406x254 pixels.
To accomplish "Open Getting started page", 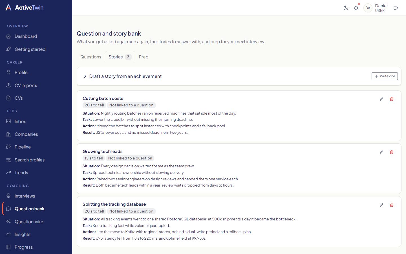I will pos(36,49).
